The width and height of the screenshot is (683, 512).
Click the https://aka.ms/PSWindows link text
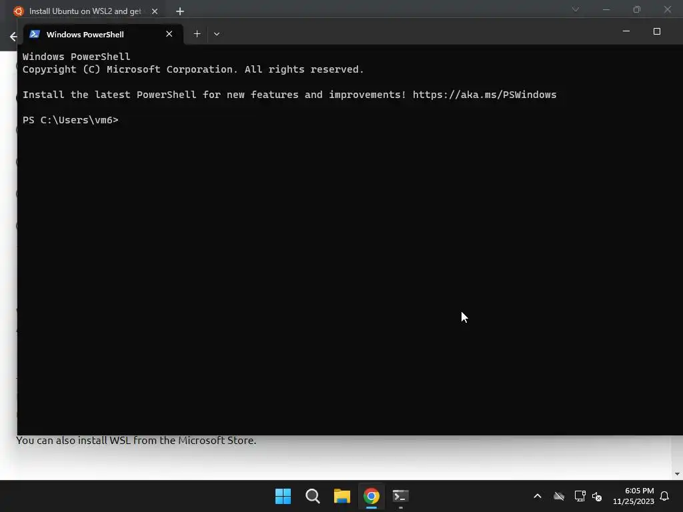[484, 95]
